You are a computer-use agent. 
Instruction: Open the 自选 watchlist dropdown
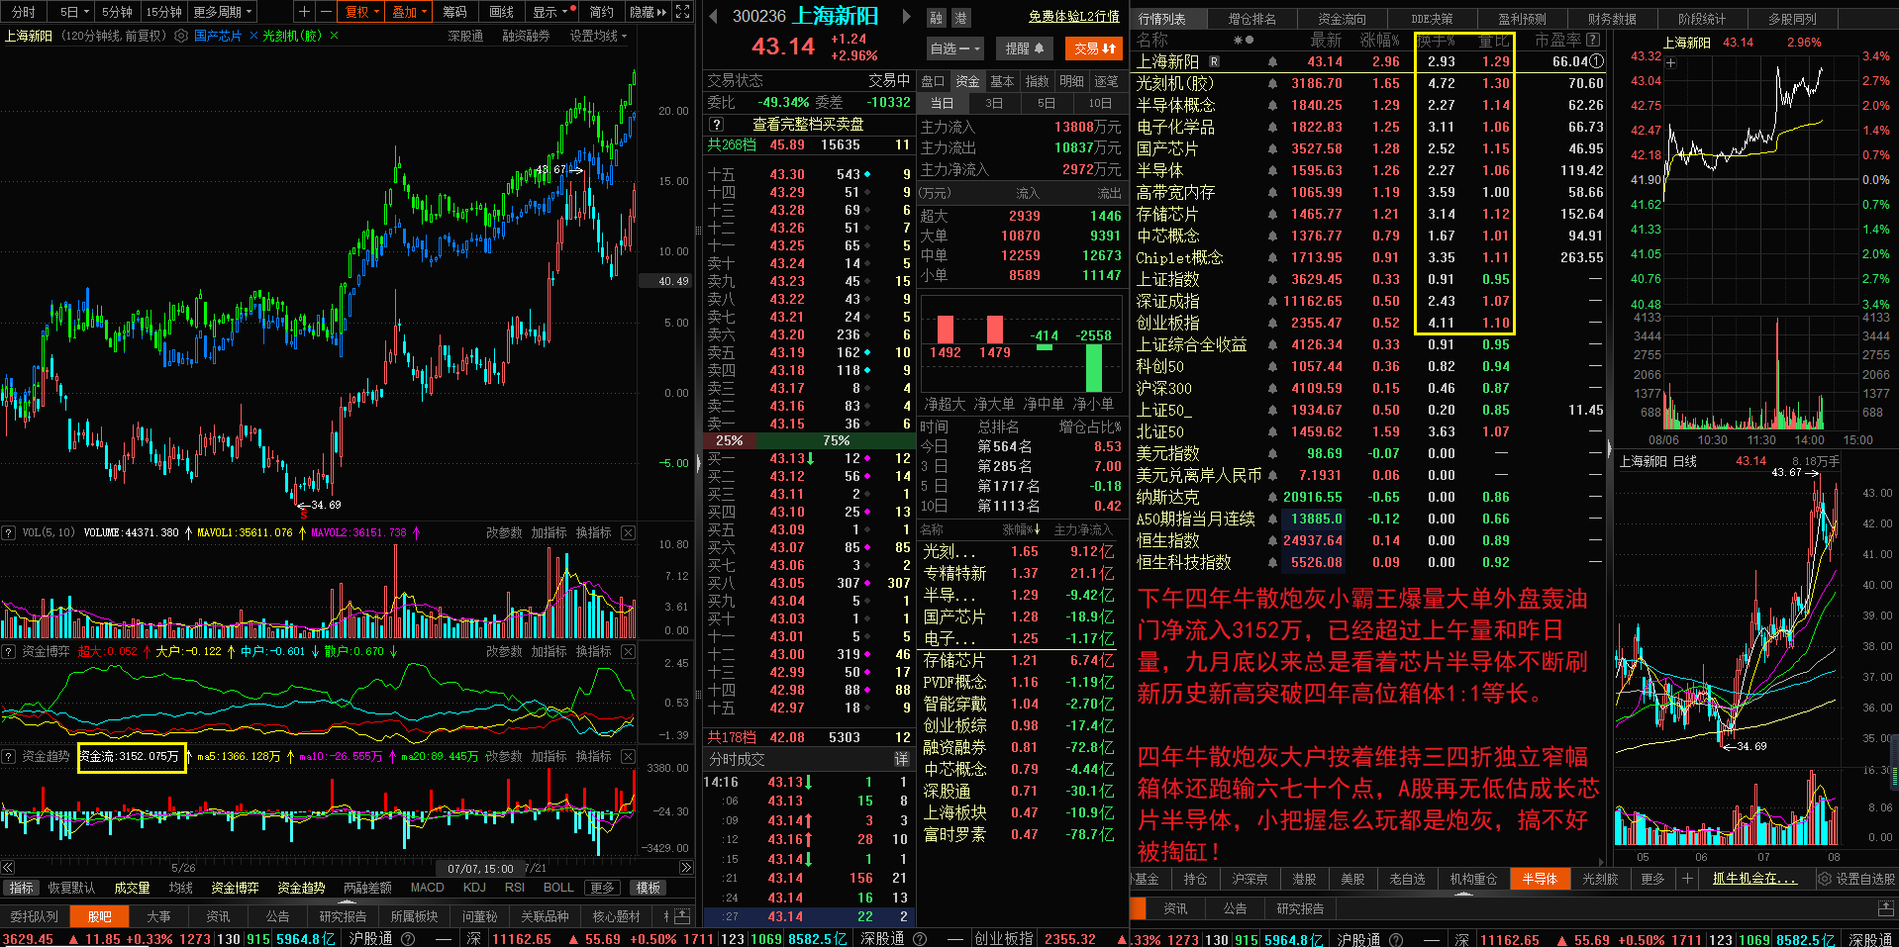955,47
